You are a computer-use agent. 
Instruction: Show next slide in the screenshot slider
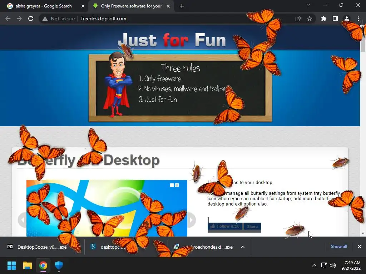[x=192, y=220]
